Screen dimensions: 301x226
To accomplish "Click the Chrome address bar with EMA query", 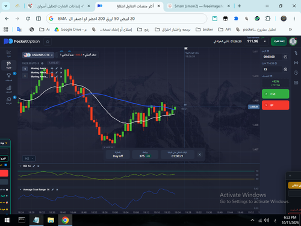I will pyautogui.click(x=126, y=19).
